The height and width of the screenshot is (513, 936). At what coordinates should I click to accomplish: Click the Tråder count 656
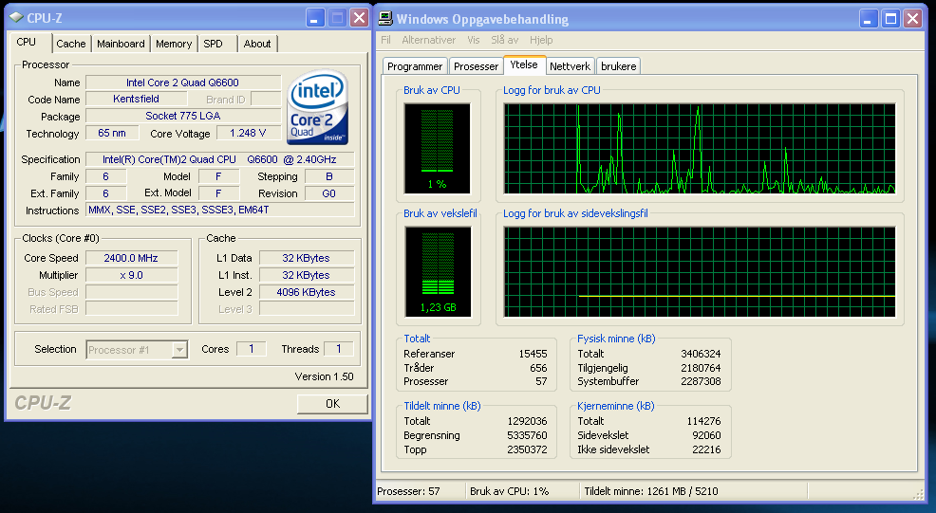pos(538,368)
